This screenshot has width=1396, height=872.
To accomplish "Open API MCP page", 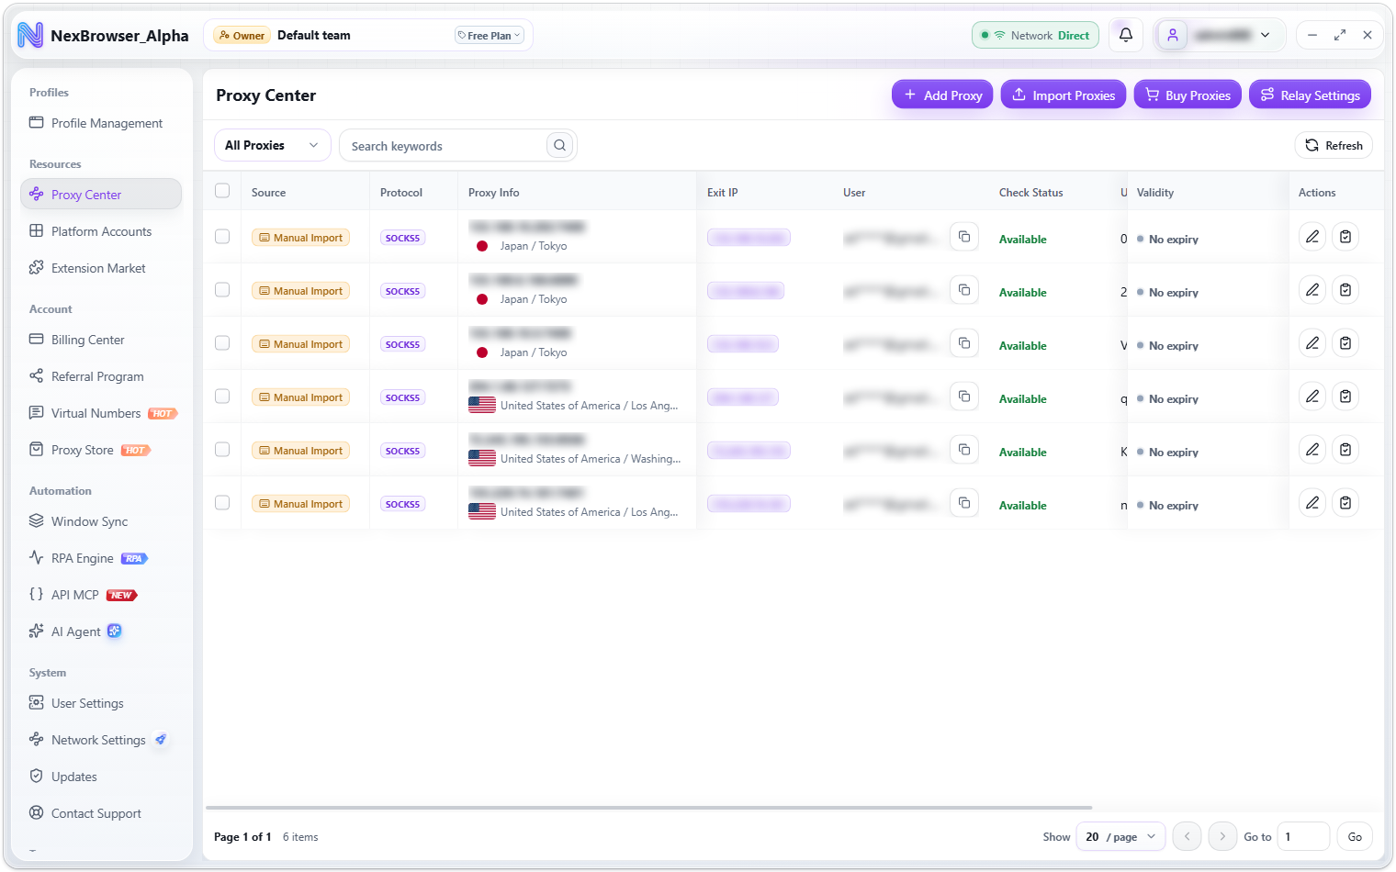I will [x=101, y=595].
